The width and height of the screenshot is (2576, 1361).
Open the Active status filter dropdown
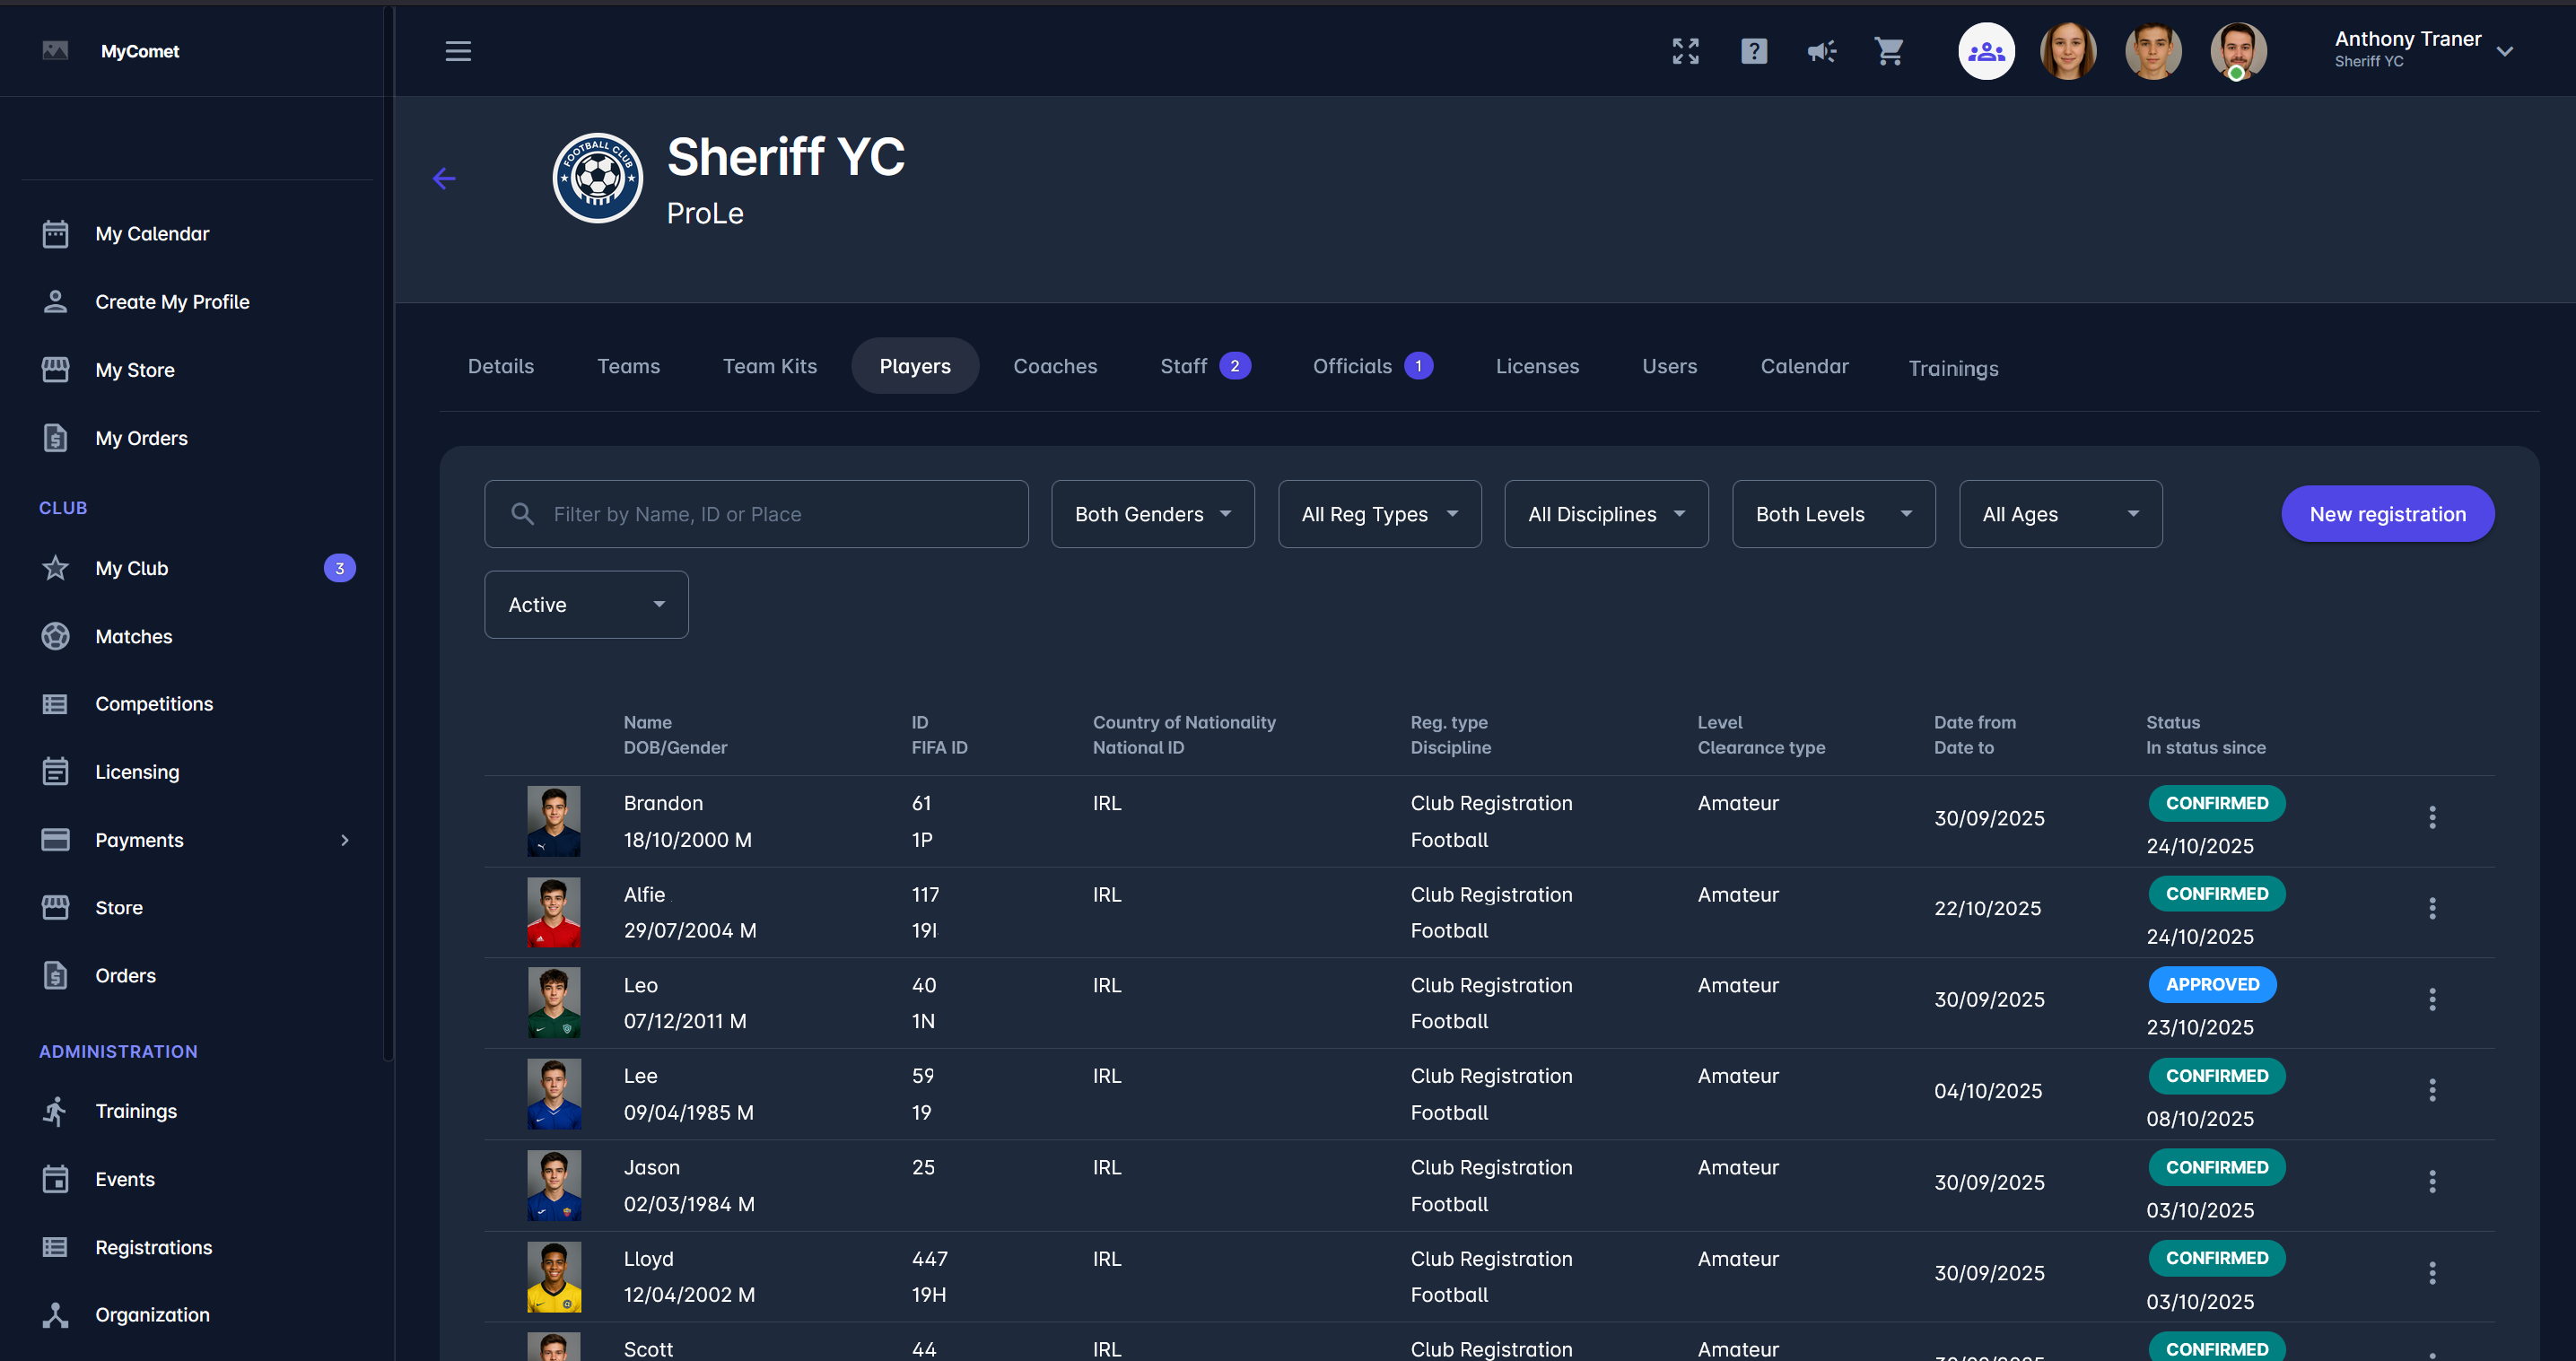[x=586, y=605]
